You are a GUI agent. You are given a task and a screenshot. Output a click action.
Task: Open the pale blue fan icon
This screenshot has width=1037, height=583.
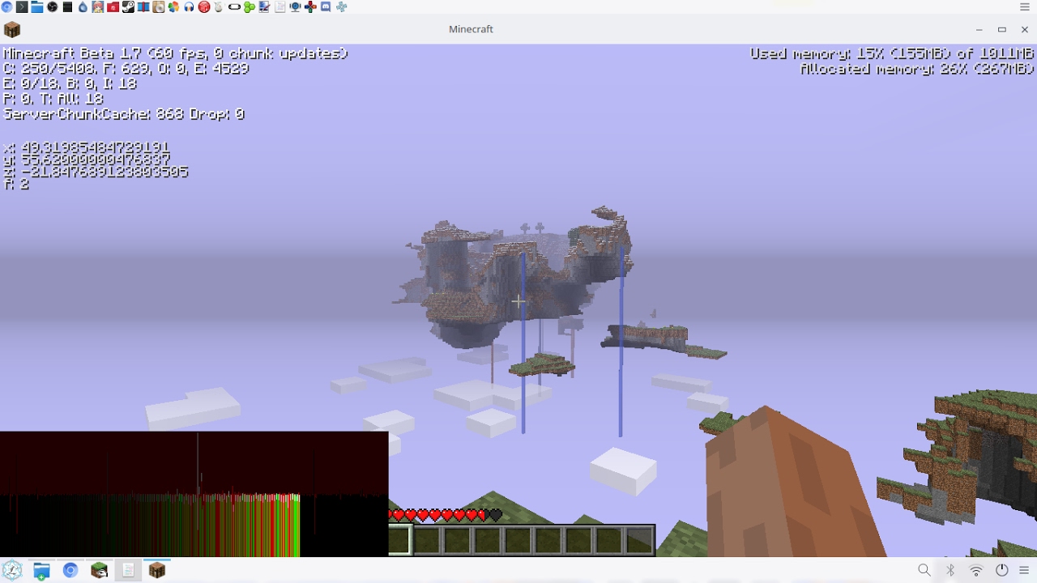pyautogui.click(x=341, y=7)
